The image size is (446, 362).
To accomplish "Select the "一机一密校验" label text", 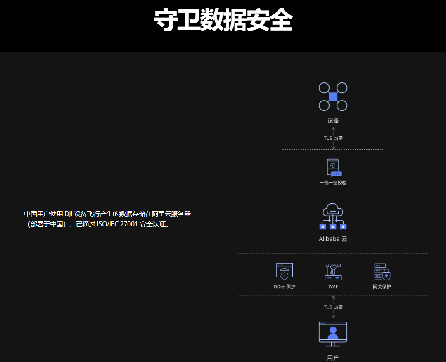I will (333, 182).
